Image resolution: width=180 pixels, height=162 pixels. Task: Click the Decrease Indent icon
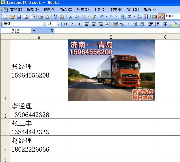150,24
